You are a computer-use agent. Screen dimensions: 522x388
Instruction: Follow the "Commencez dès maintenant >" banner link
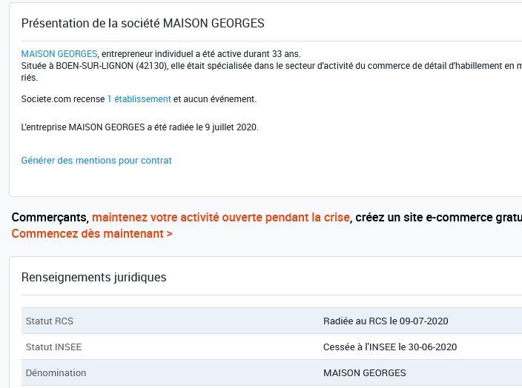[x=92, y=234]
